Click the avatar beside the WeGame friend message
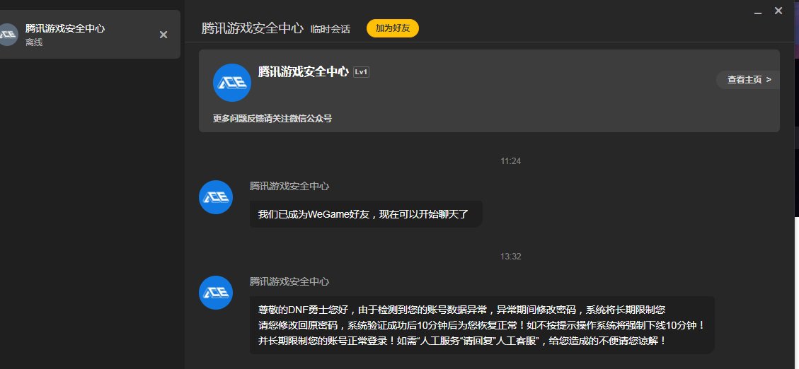The height and width of the screenshot is (369, 799). tap(216, 197)
